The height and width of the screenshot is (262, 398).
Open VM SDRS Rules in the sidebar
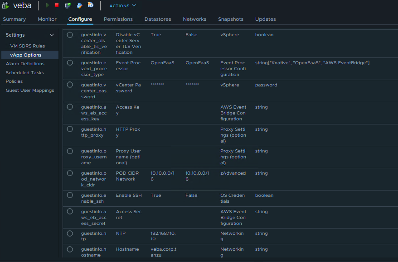pyautogui.click(x=27, y=46)
